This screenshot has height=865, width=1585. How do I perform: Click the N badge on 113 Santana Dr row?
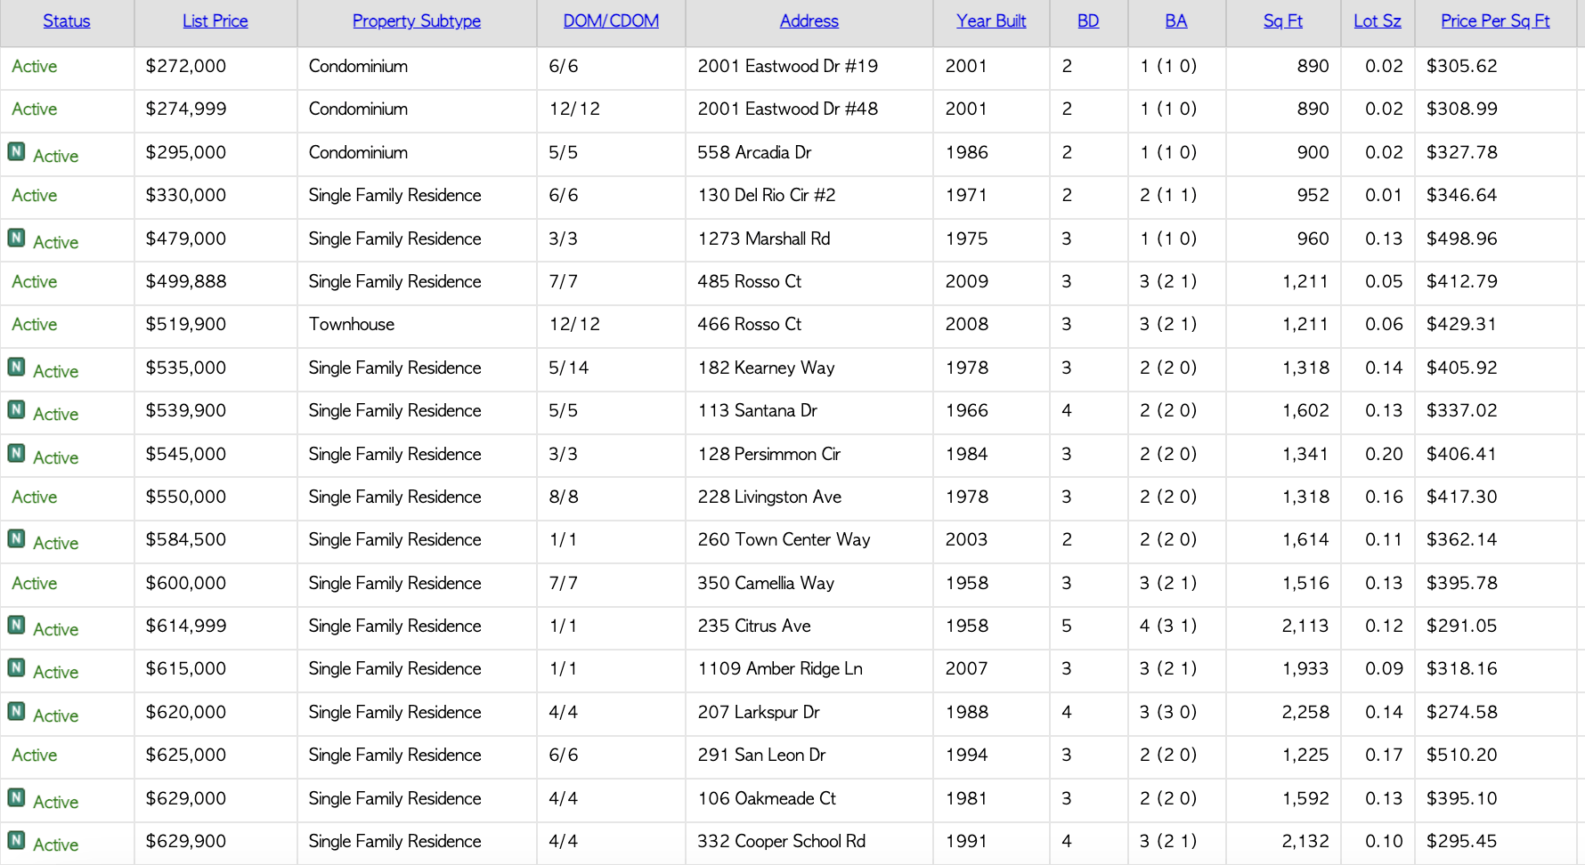[16, 409]
